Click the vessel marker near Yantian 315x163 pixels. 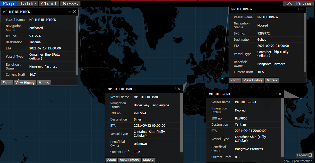[301, 98]
